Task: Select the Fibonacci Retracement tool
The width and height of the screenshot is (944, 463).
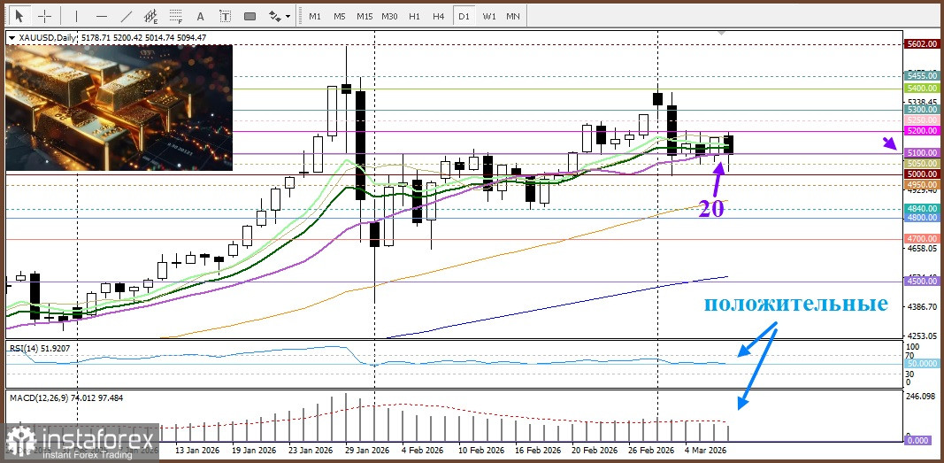Action: tap(176, 16)
